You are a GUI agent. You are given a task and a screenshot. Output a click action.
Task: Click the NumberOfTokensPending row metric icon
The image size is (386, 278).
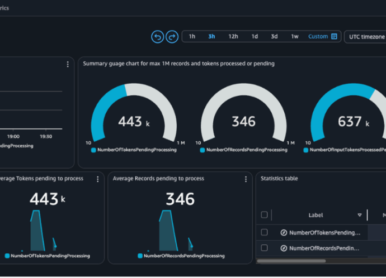[284, 232]
